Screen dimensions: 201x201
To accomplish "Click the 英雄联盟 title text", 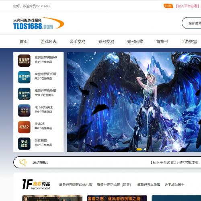I will pos(41,140).
